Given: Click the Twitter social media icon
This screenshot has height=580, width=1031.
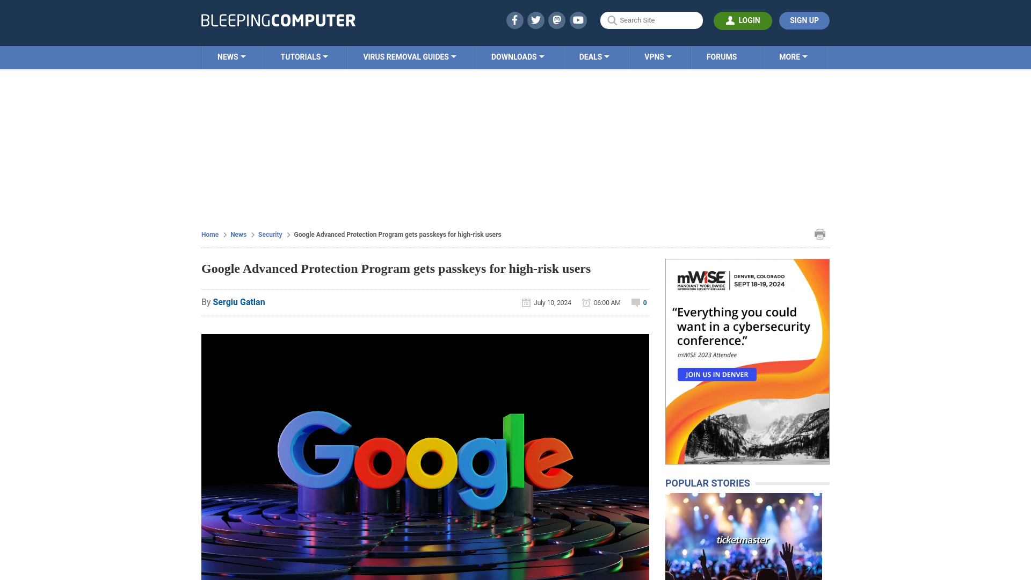Looking at the screenshot, I should (x=535, y=20).
